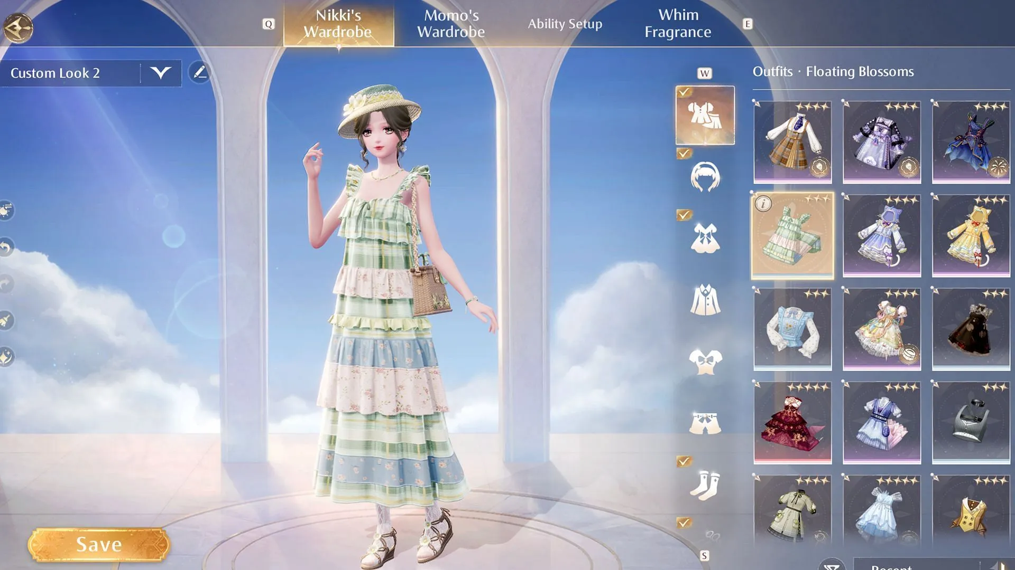Select the Outerwear coat category icon
The image size is (1015, 570).
[705, 300]
